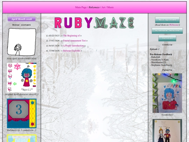Click the "Stephanie Soderbuerg" credit name
Screen dimensions: 189x142
(x=161, y=65)
